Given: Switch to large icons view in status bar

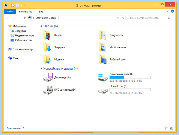Looking at the screenshot, I should pyautogui.click(x=172, y=128).
